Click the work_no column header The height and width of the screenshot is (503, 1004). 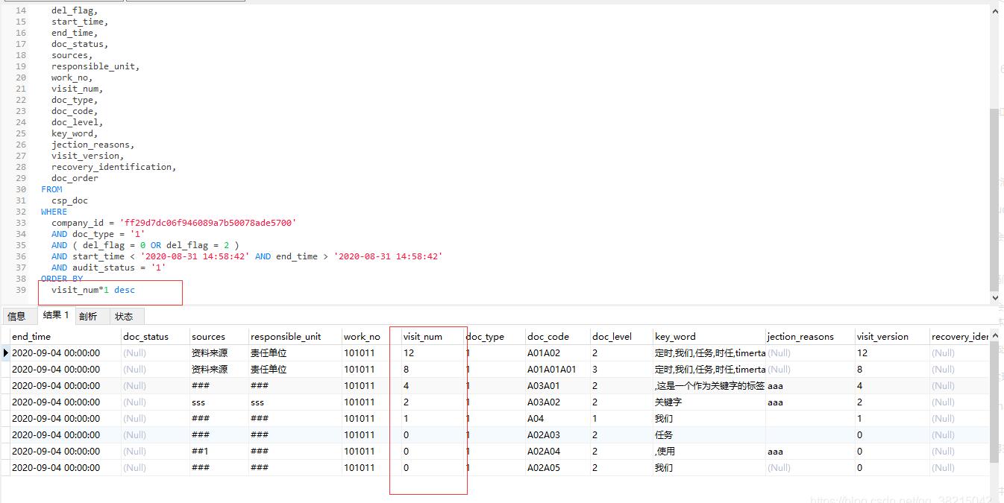pyautogui.click(x=363, y=336)
